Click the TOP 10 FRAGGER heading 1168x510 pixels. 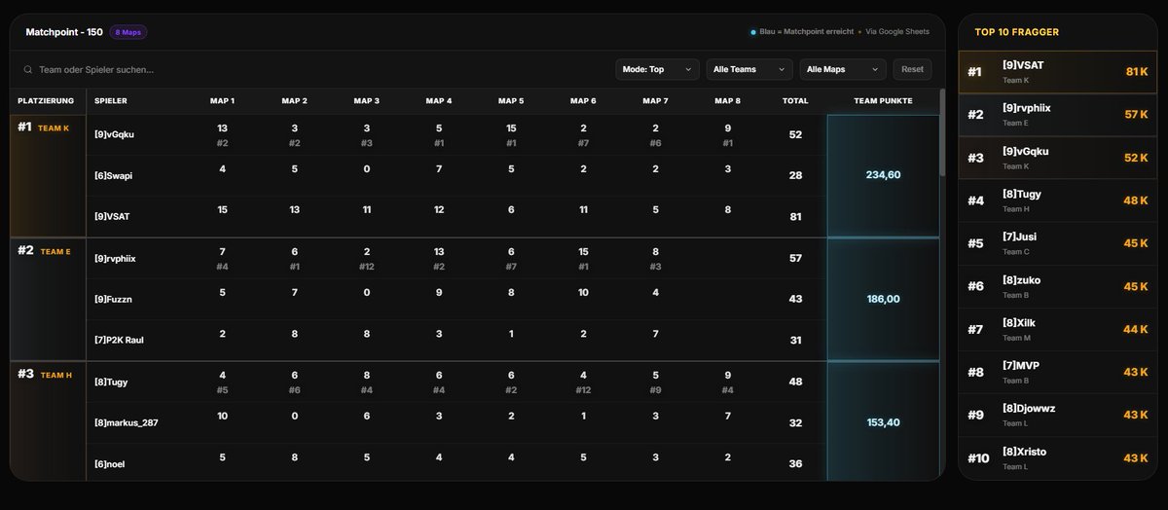[x=1017, y=32]
